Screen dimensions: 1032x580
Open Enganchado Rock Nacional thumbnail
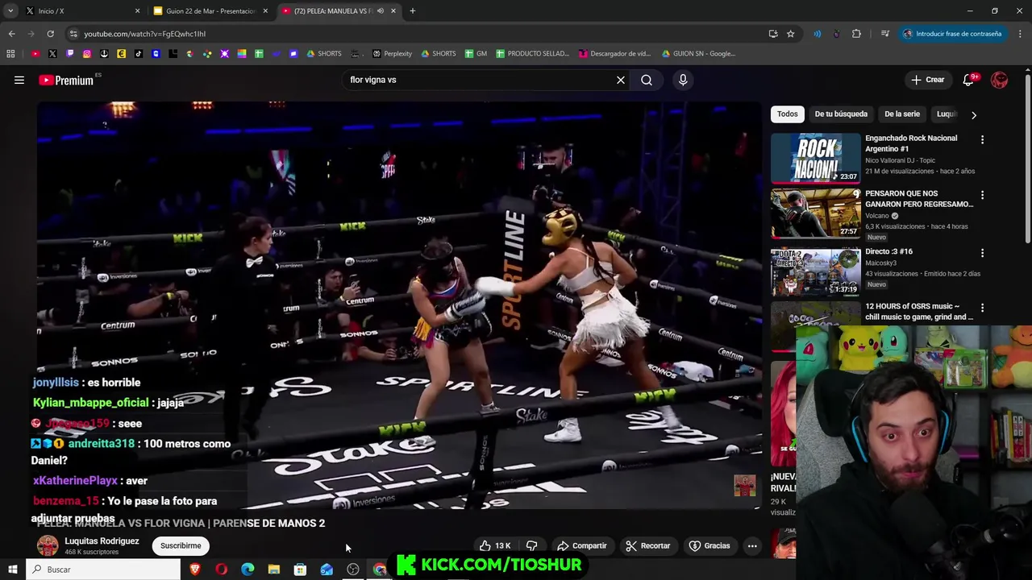coord(815,158)
